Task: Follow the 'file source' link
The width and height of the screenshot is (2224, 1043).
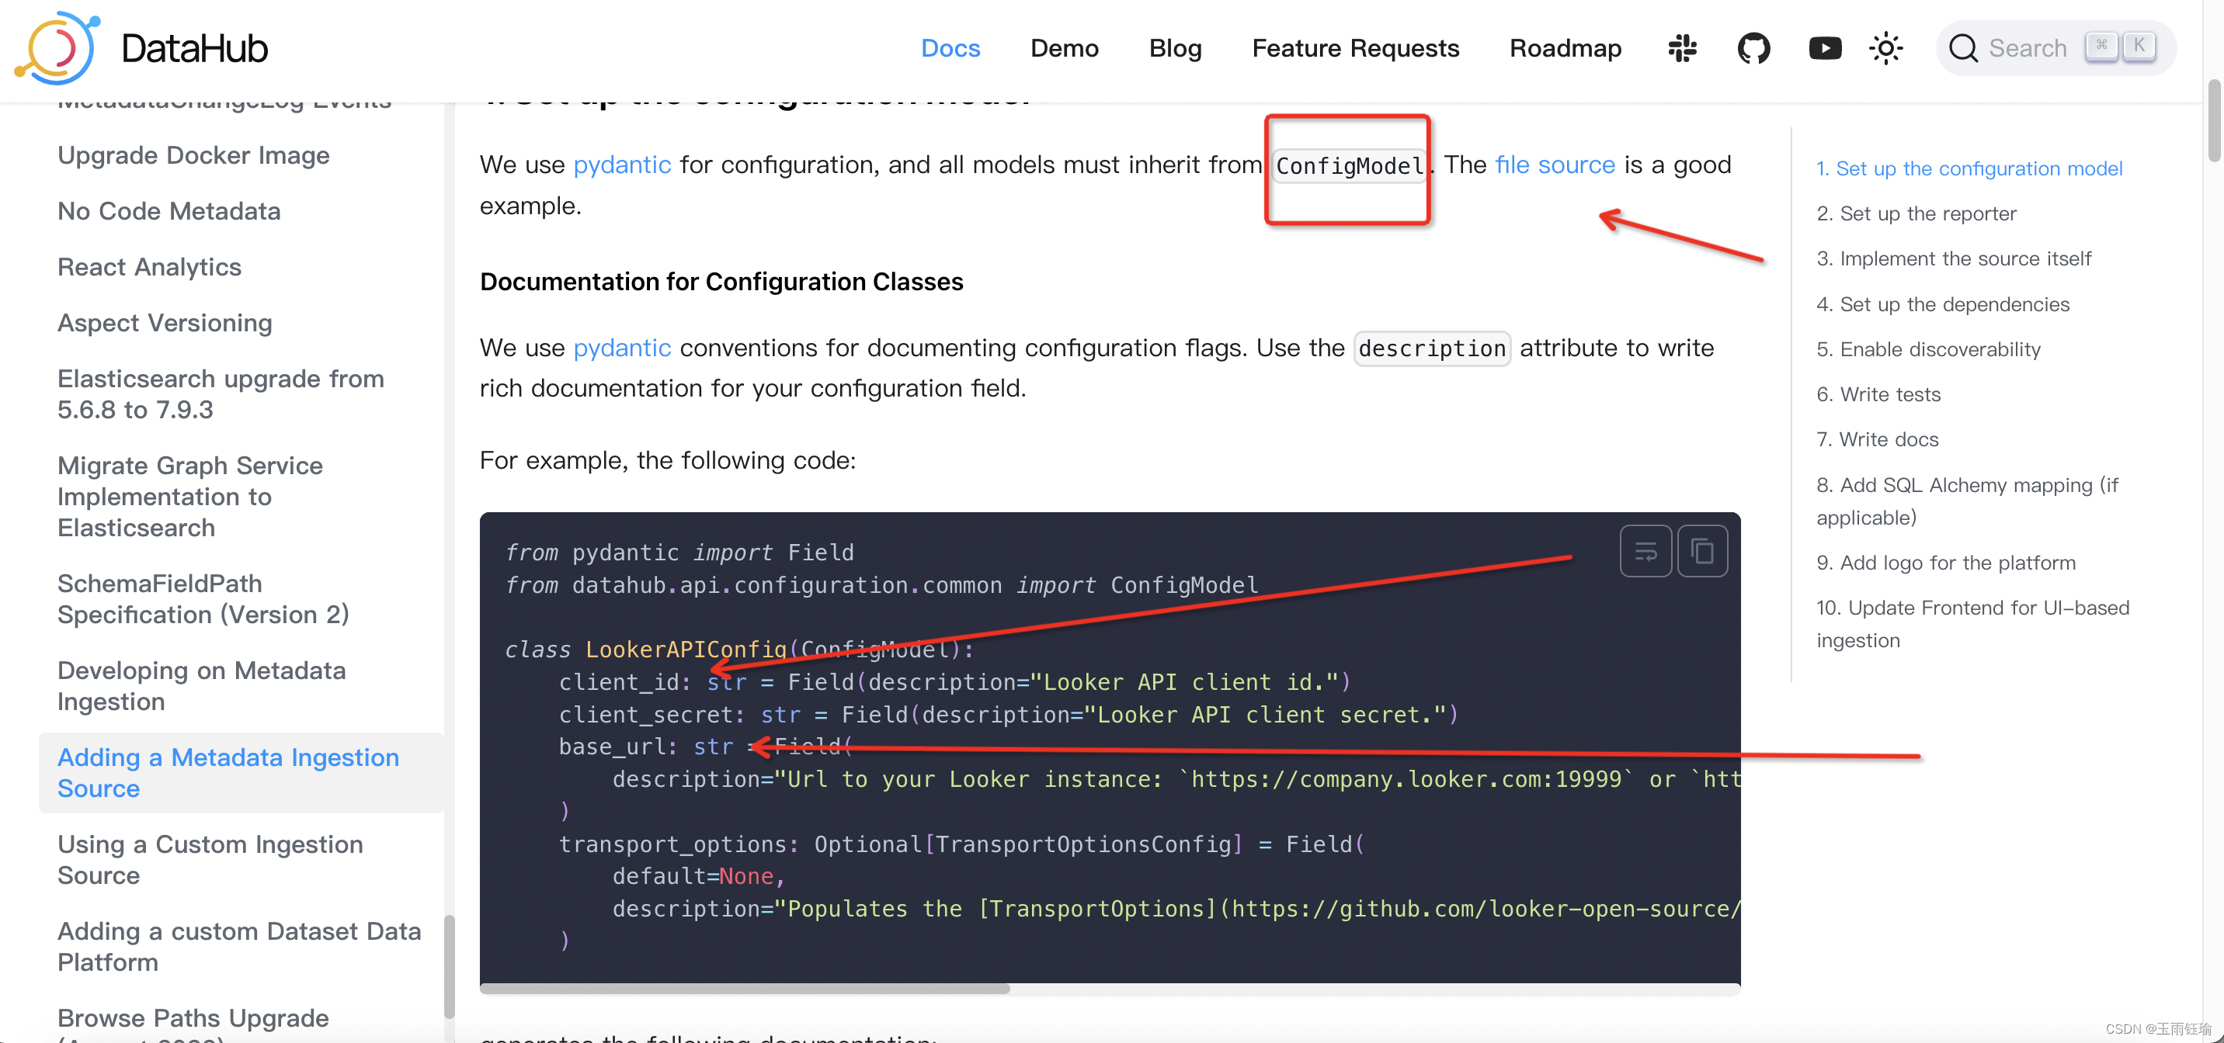Action: (1554, 165)
